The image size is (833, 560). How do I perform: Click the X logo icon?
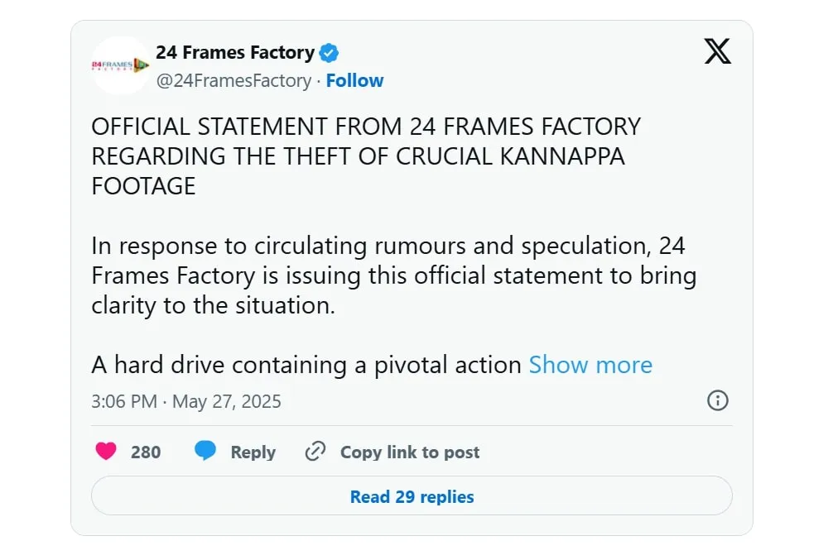point(717,52)
